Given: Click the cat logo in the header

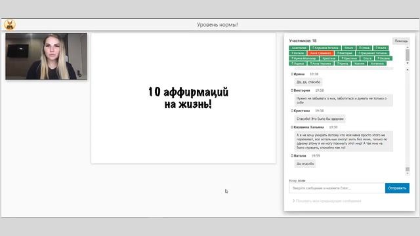Looking at the screenshot, I should 10,25.
